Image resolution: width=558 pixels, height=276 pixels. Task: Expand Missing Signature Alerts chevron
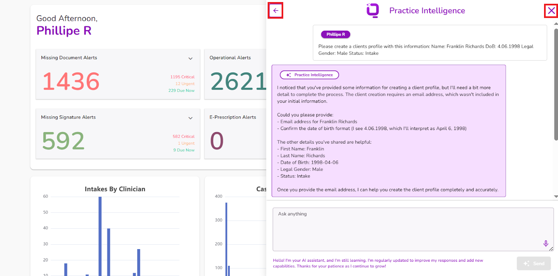click(x=190, y=118)
